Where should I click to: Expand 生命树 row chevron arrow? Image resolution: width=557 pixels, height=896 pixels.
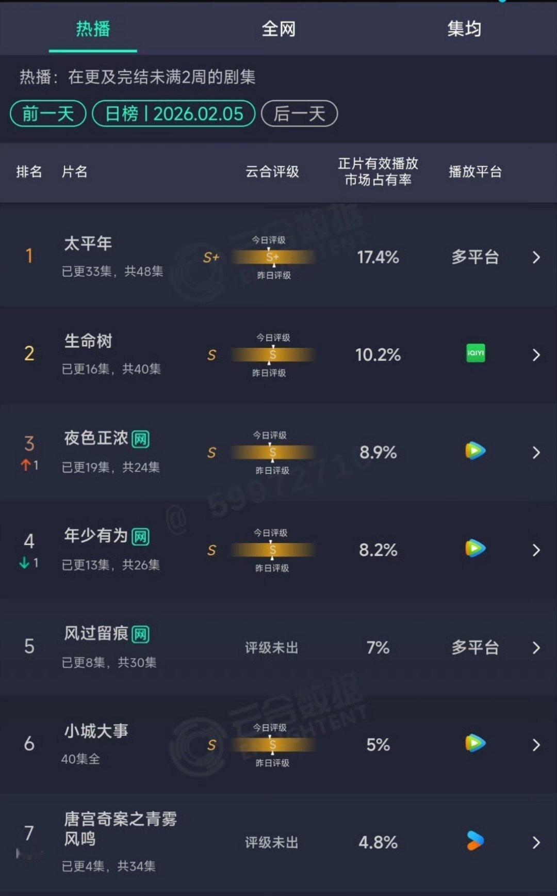coord(536,355)
